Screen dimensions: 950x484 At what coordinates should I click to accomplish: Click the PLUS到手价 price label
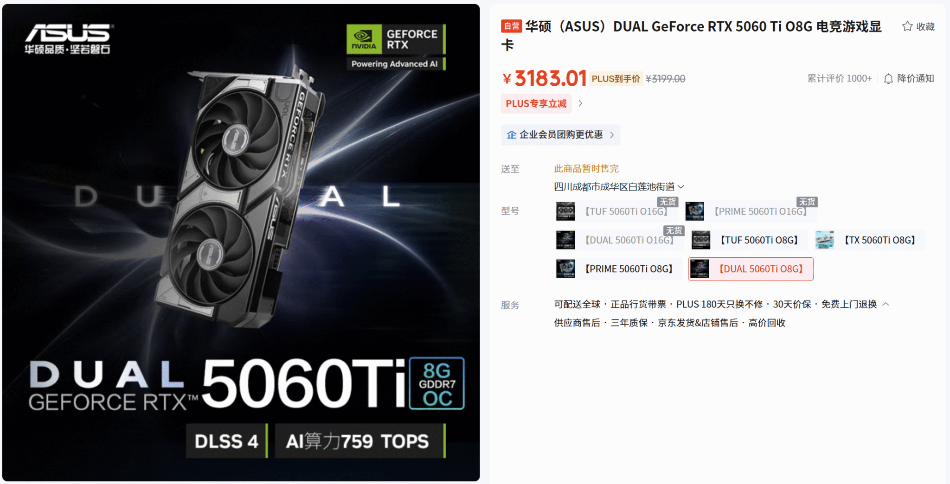coord(616,79)
